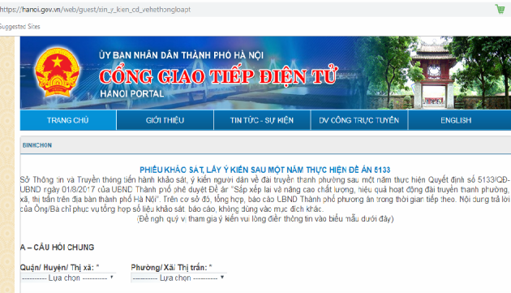Expand the Quận/ Huyện/ Thị xã dropdown
Viewport: 511px width, 293px height.
pyautogui.click(x=67, y=278)
